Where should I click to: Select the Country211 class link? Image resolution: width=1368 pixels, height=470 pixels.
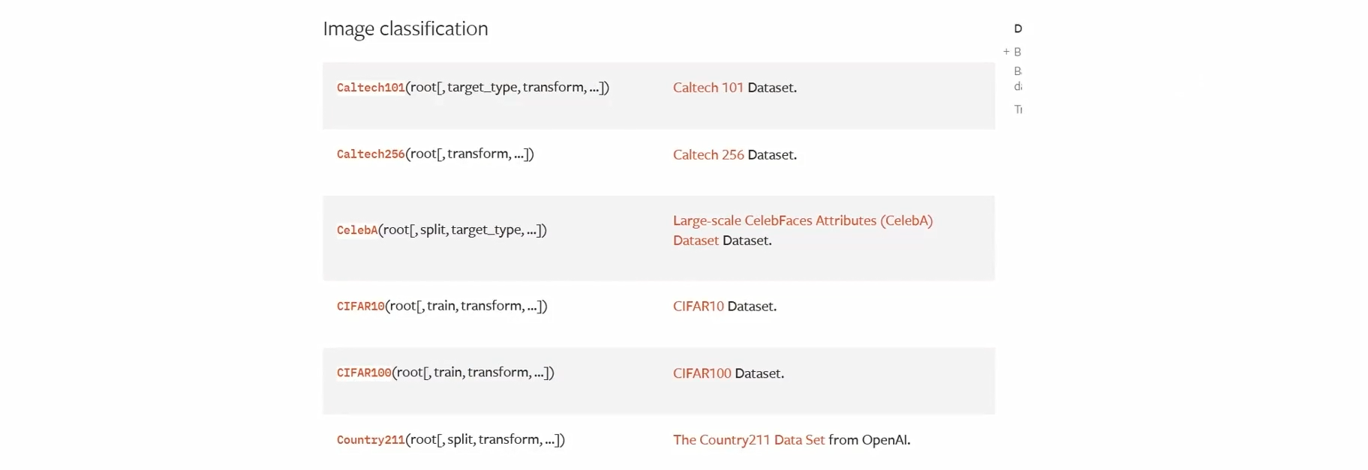point(371,440)
